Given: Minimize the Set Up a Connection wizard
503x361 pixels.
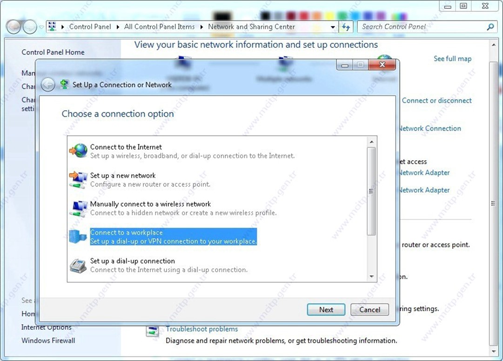Looking at the screenshot, I should [x=344, y=65].
